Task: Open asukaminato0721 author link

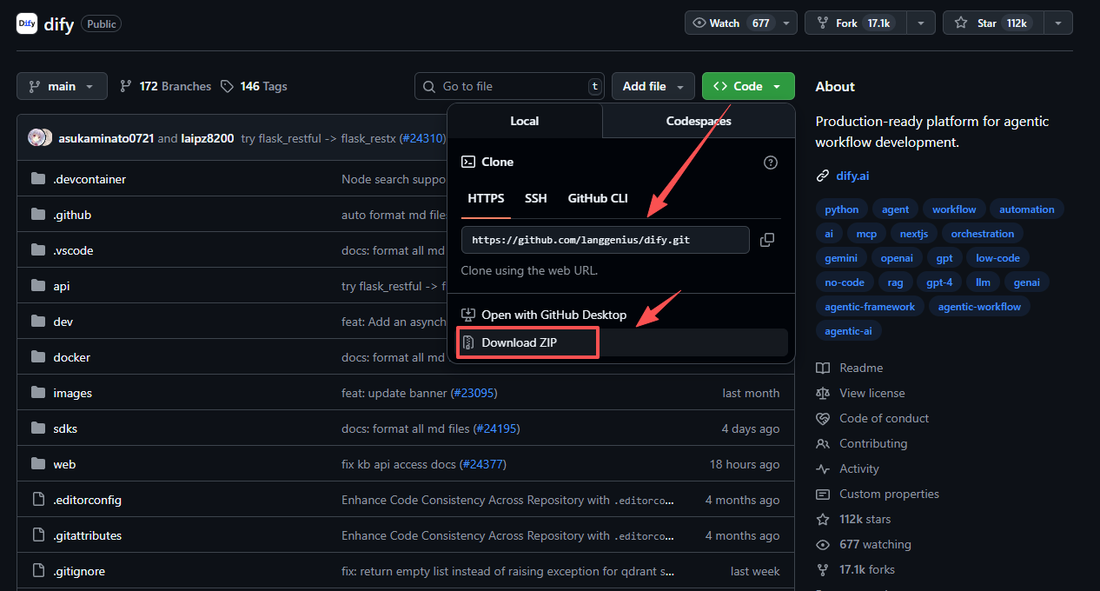Action: coord(106,137)
